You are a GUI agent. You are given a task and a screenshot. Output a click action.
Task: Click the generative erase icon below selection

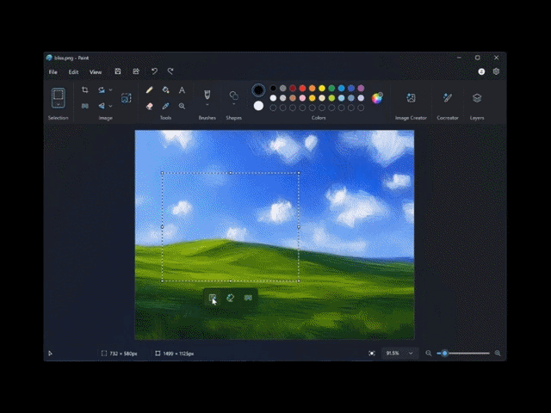point(230,298)
